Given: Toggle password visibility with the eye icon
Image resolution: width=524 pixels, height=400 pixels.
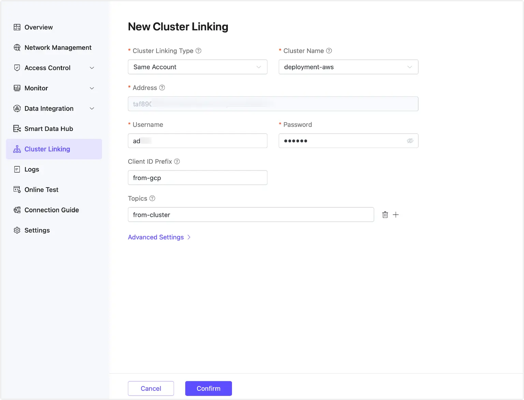Looking at the screenshot, I should [410, 141].
